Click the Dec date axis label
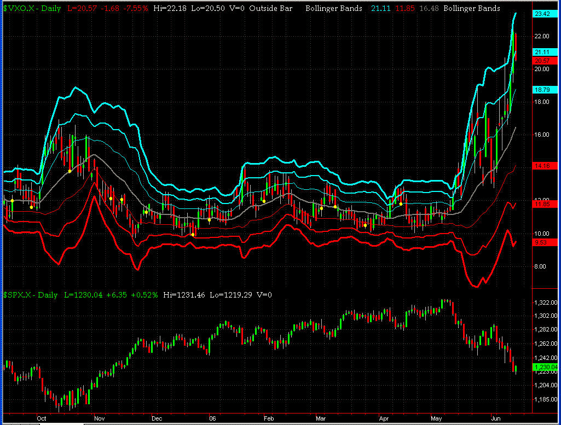This screenshot has height=425, width=561. pyautogui.click(x=157, y=418)
